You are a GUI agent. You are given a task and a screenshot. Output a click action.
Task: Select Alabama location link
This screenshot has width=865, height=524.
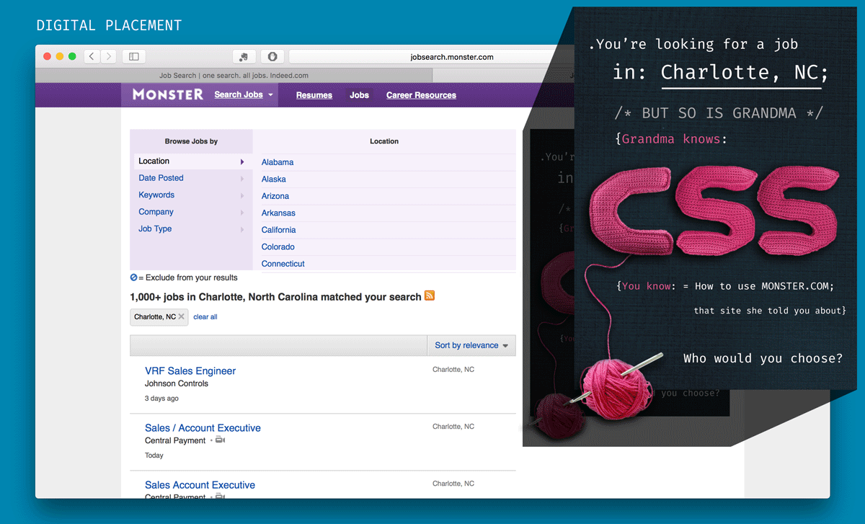278,162
